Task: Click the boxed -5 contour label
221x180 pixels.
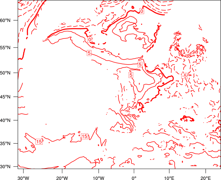Action: (184, 76)
